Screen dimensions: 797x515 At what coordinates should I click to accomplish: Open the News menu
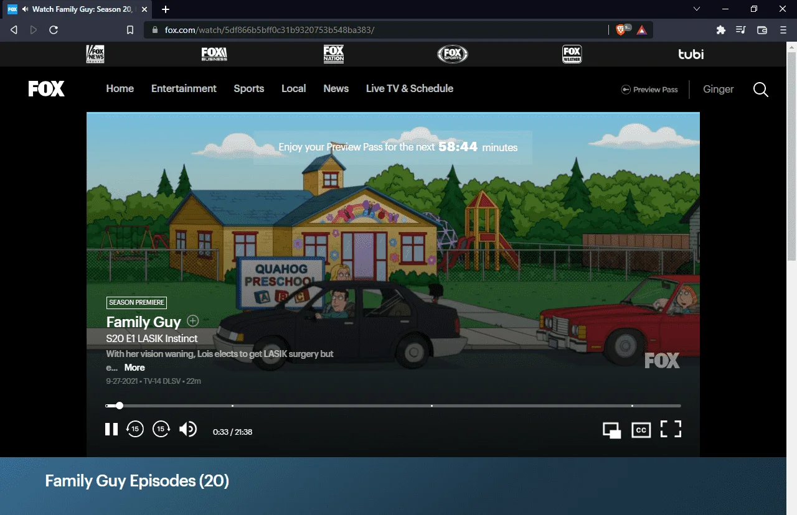coord(336,88)
